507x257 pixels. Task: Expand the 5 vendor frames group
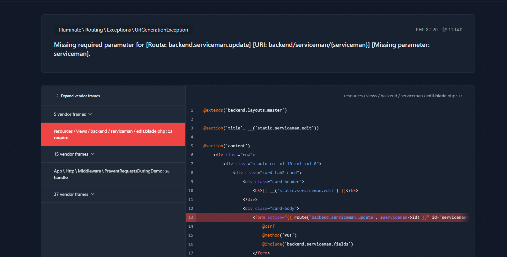(113, 114)
